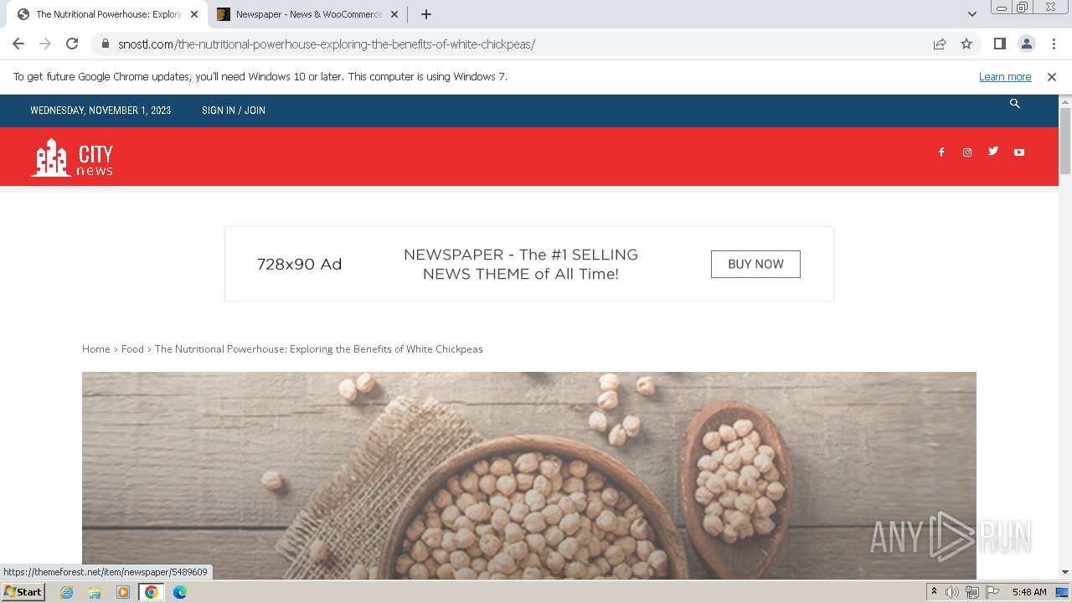Close the Newspaper WooCommerce tab
This screenshot has height=603, width=1072.
(394, 14)
